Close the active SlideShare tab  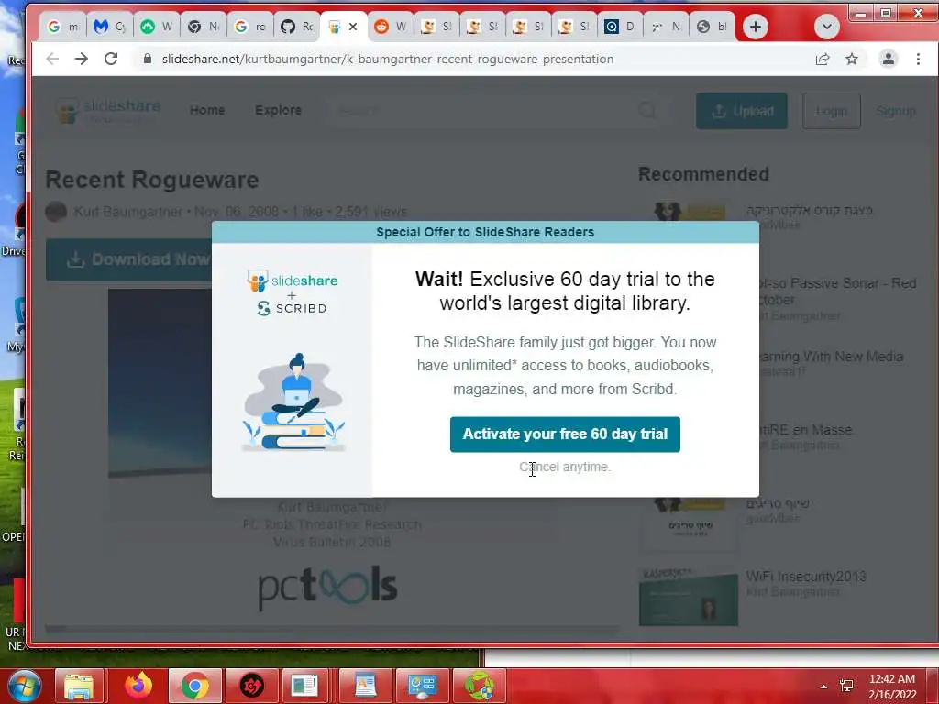coord(353,27)
